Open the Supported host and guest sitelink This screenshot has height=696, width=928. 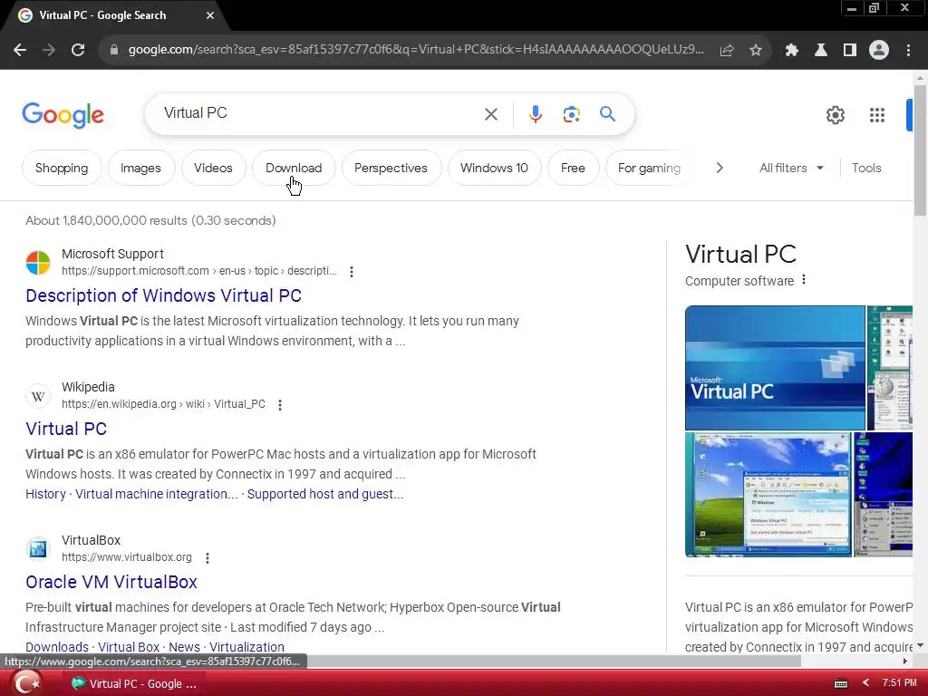(x=325, y=494)
